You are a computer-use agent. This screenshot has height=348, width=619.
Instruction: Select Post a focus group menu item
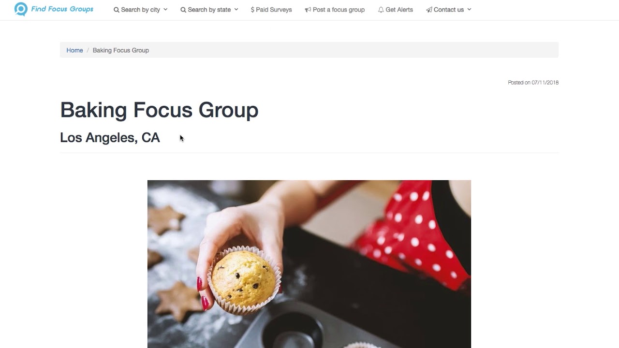335,10
